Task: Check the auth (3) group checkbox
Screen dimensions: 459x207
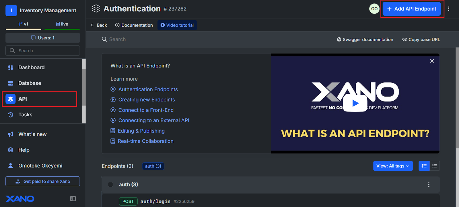Action: [110, 184]
